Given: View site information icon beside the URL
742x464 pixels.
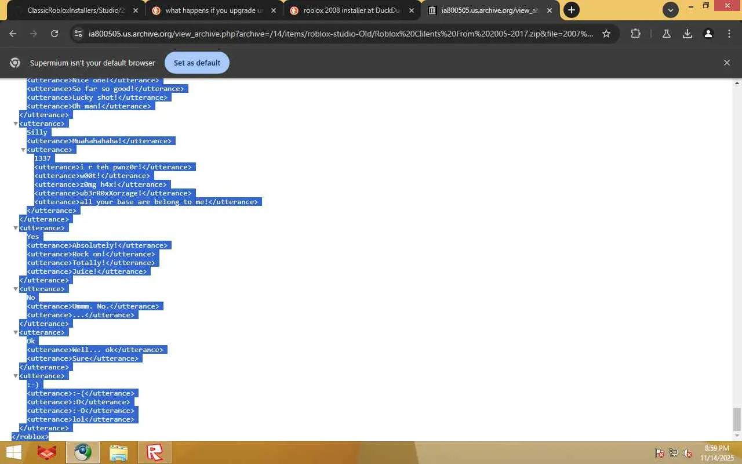Looking at the screenshot, I should (x=78, y=34).
